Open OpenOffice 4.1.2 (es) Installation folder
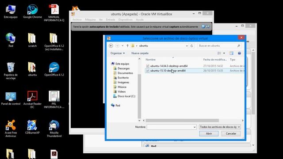This screenshot has height=159, width=283. [x=54, y=42]
